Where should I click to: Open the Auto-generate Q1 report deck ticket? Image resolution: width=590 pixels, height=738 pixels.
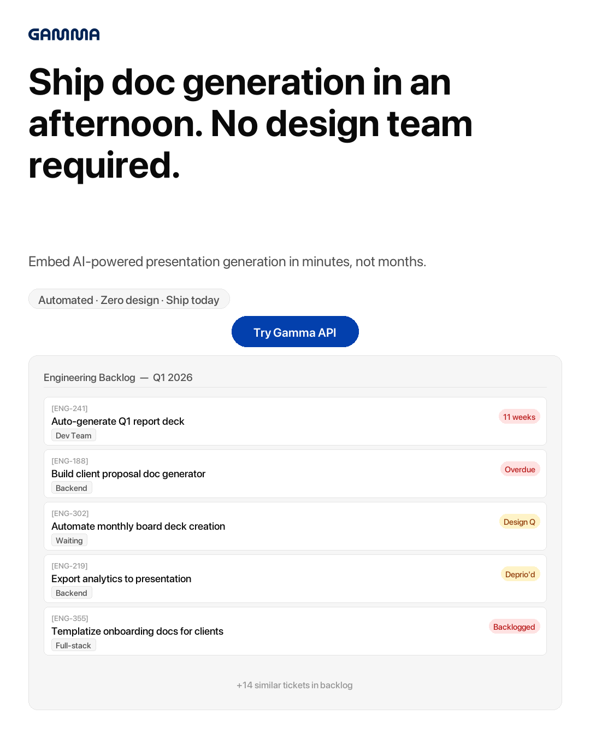(118, 421)
